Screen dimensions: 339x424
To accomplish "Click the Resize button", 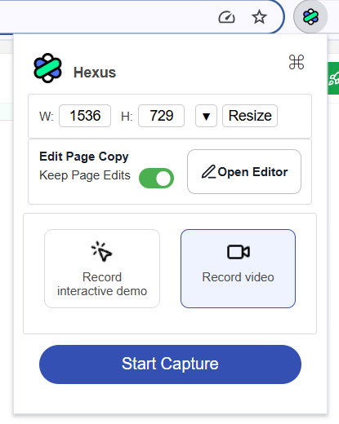I will click(250, 116).
